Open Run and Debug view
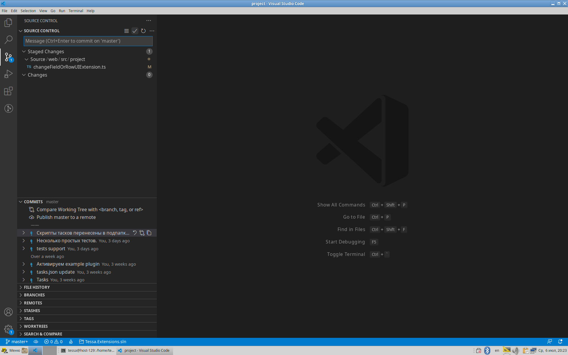The height and width of the screenshot is (355, 568). 8,74
